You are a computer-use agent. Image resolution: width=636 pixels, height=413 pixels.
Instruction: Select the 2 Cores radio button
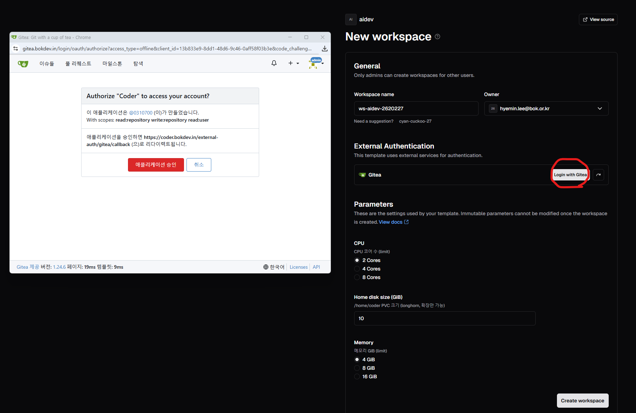tap(357, 260)
